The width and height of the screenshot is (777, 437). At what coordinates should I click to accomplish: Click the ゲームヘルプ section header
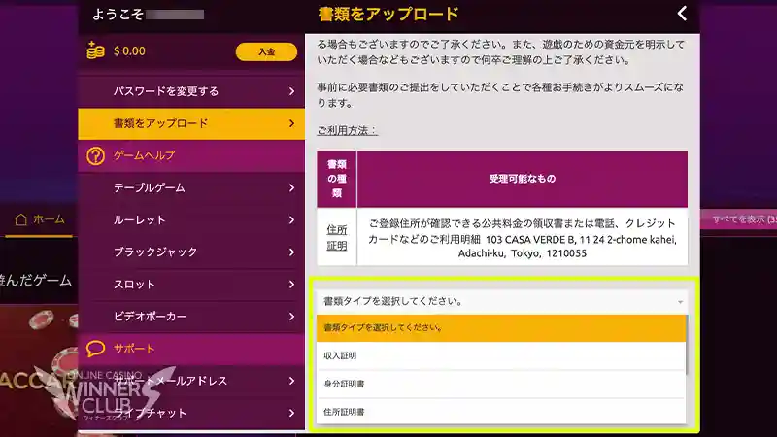[x=191, y=155]
